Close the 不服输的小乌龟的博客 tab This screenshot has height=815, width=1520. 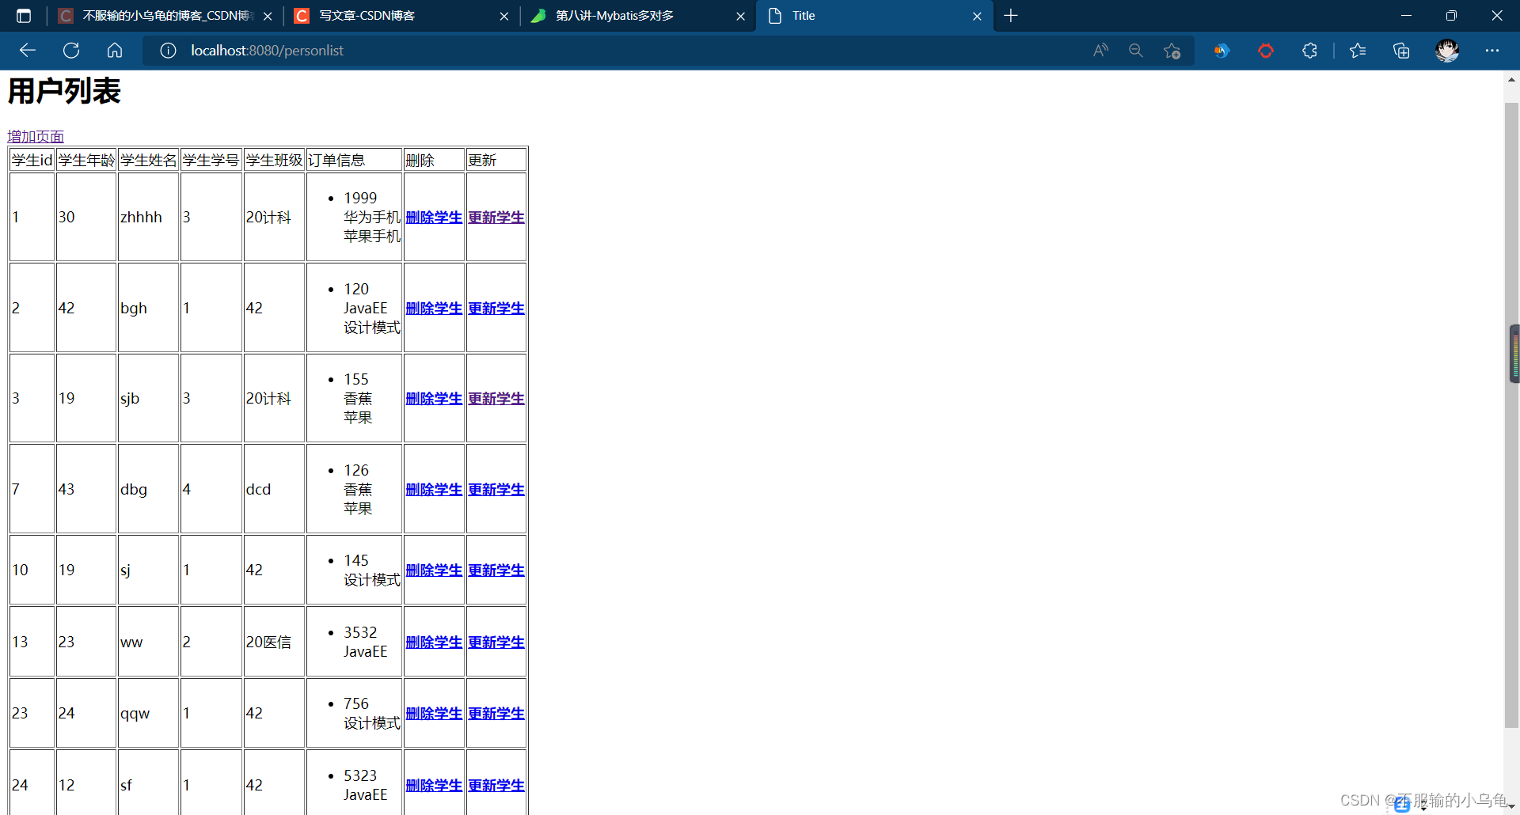tap(268, 16)
